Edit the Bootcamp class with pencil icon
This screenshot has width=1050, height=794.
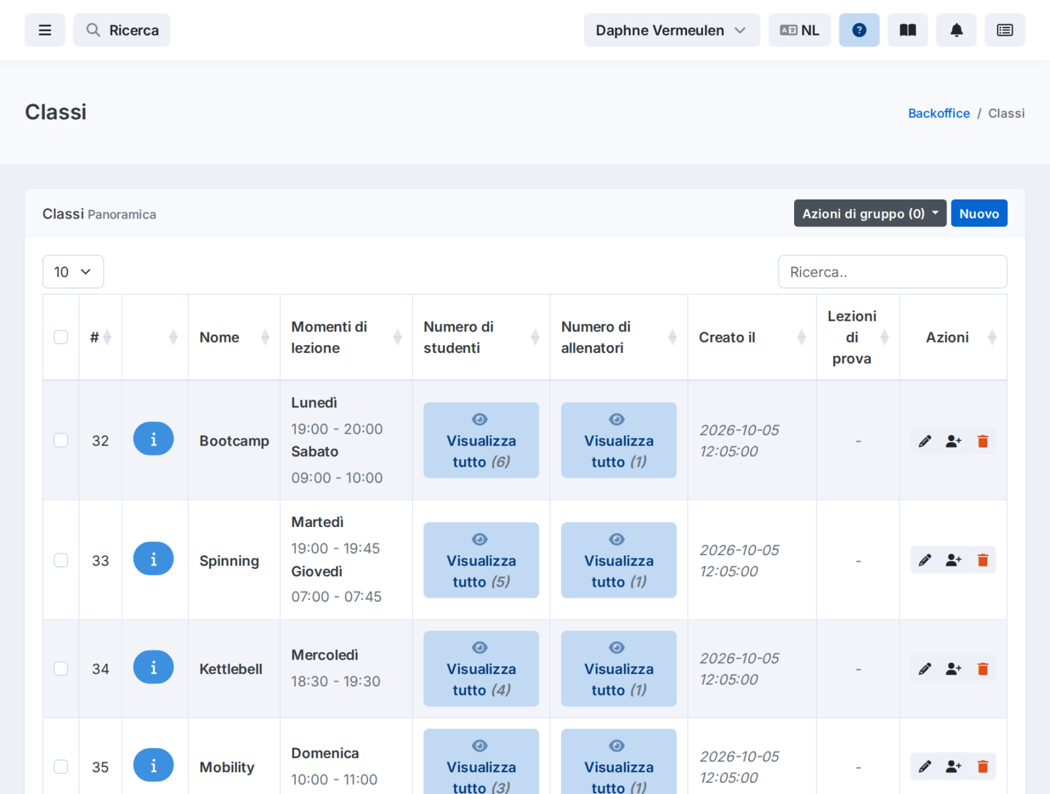(925, 441)
